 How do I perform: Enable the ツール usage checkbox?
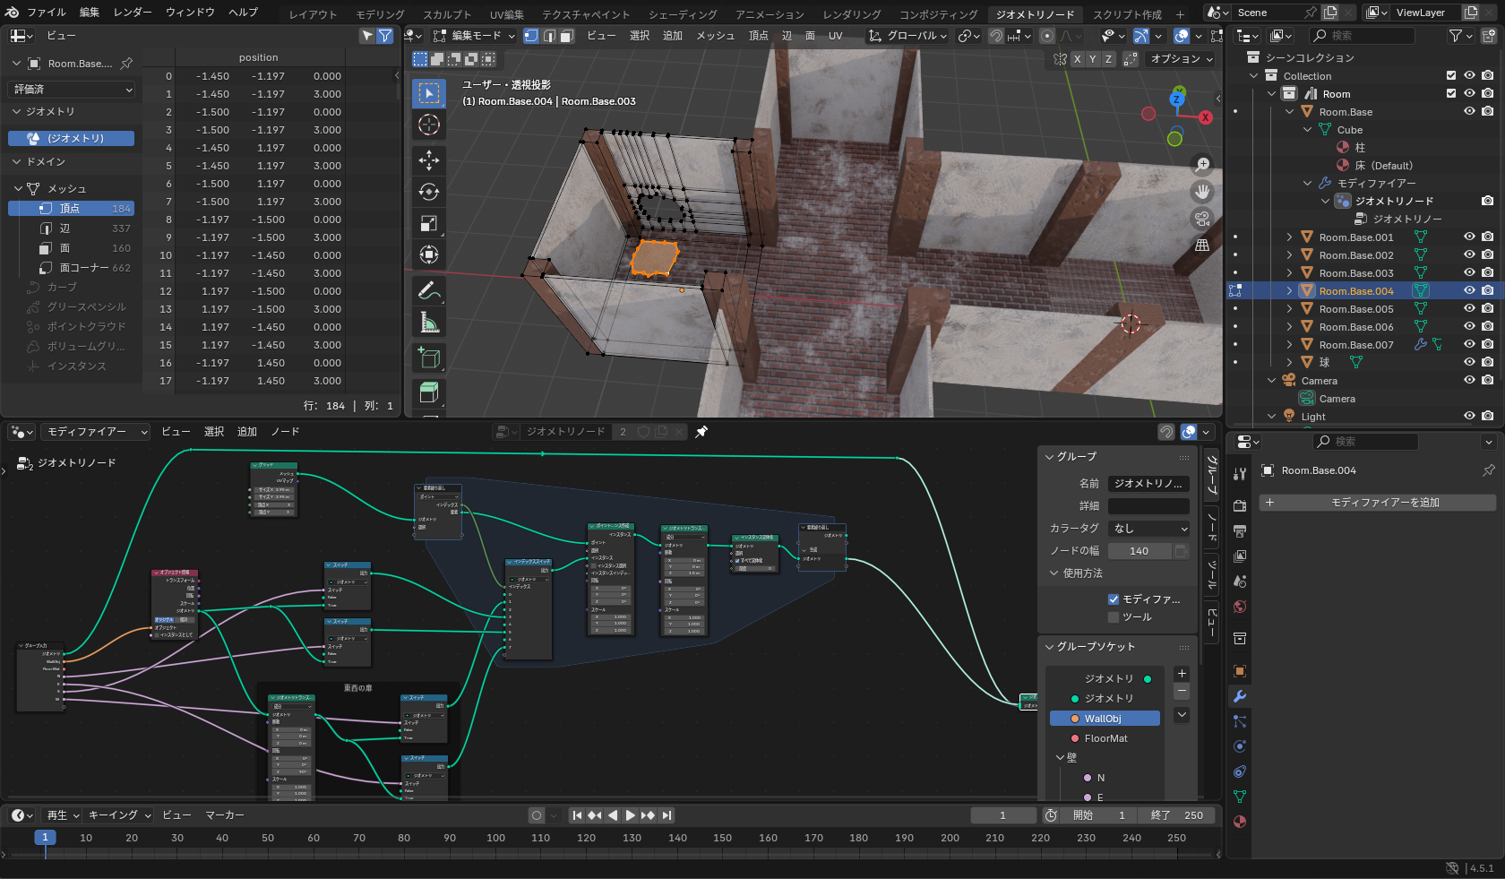pyautogui.click(x=1114, y=617)
